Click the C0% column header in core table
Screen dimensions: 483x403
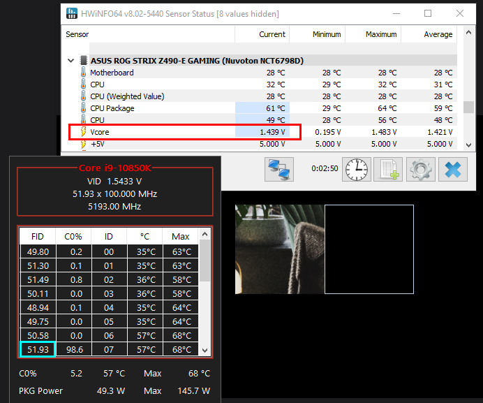73,237
